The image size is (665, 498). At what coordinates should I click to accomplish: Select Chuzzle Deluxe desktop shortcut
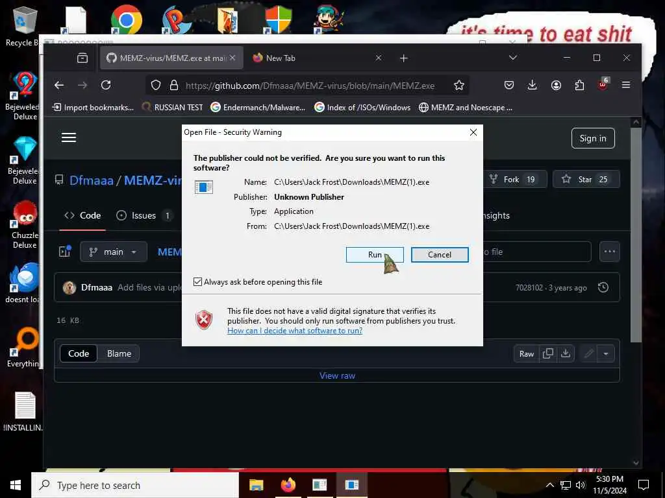click(x=25, y=225)
